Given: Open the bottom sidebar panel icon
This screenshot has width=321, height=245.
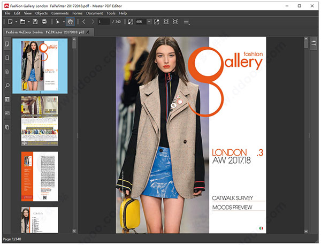Looking at the screenshot, I should tap(7, 127).
